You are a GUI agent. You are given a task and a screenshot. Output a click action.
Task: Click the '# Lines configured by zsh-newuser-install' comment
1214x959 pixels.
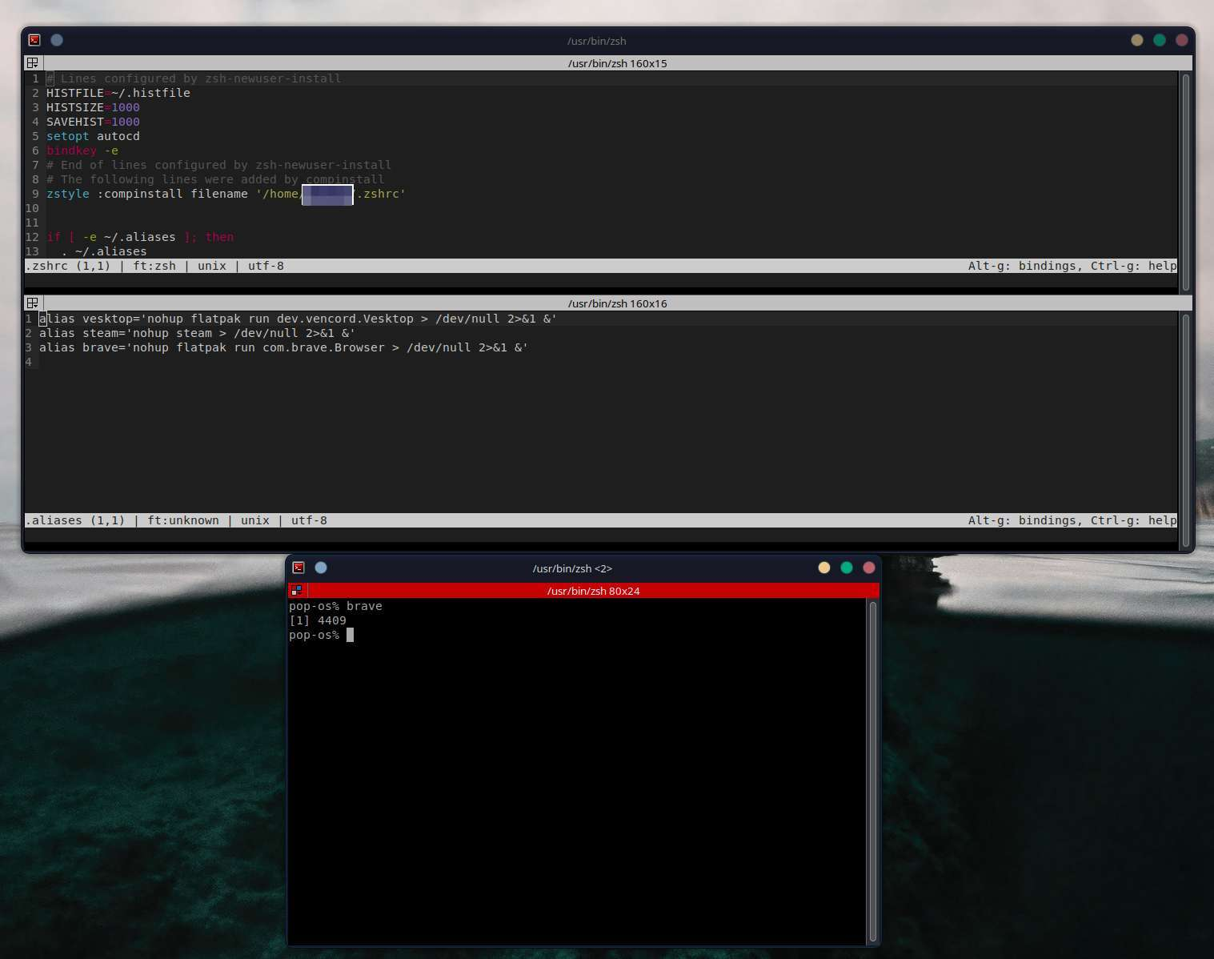click(194, 78)
